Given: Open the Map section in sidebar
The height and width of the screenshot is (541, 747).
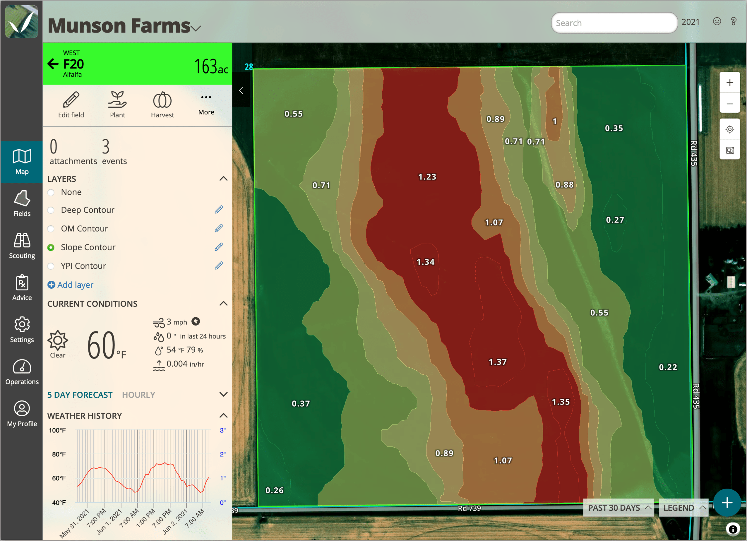Looking at the screenshot, I should (x=22, y=162).
